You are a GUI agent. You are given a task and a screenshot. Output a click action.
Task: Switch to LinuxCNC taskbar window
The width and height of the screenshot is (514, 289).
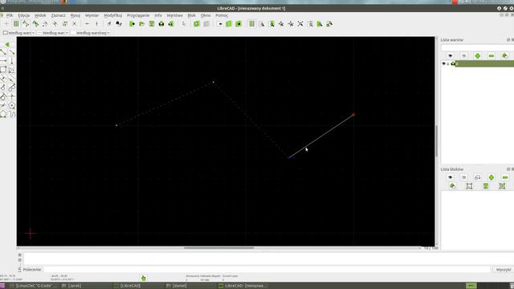click(34, 286)
